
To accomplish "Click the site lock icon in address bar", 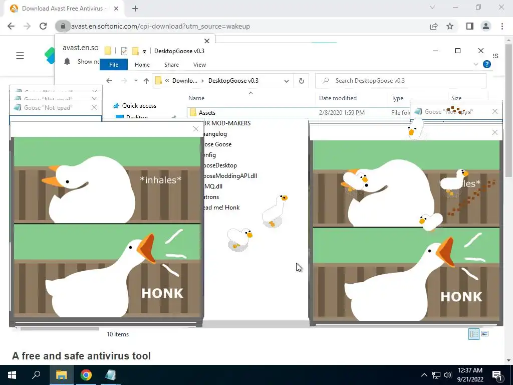I will tap(63, 26).
